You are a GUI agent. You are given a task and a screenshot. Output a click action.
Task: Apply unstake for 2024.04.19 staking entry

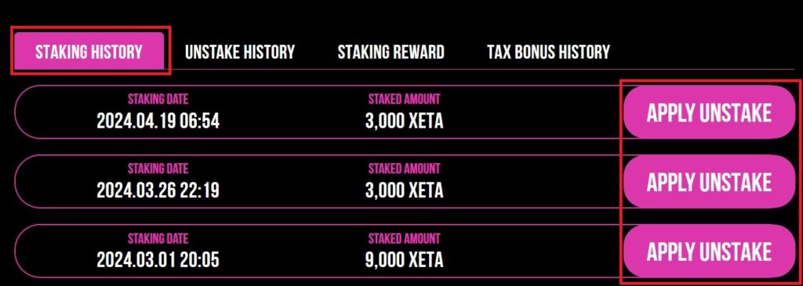coord(709,112)
